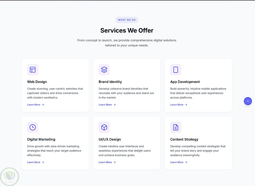Click the App Development heading

[x=185, y=82]
